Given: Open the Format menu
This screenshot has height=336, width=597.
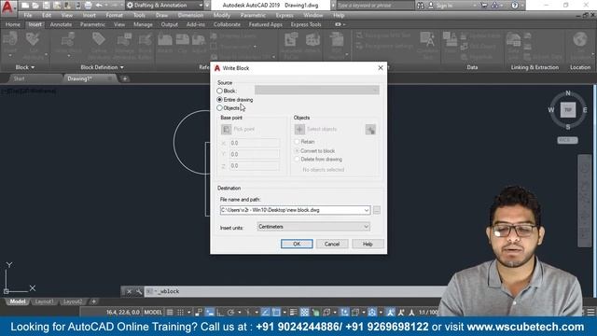Looking at the screenshot, I should pyautogui.click(x=114, y=15).
